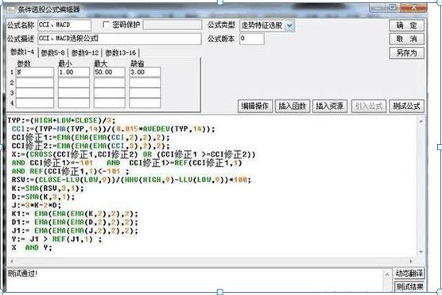Click the 测试公式 button
Image resolution: width=442 pixels, height=295 pixels.
tap(406, 106)
